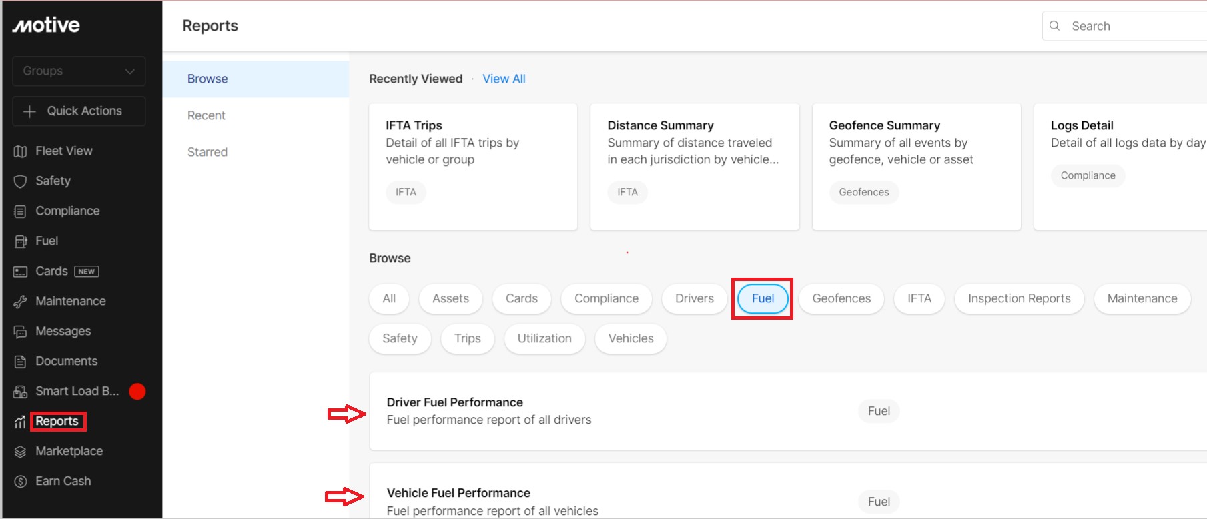
Task: Select Reports in the sidebar
Action: tap(57, 422)
